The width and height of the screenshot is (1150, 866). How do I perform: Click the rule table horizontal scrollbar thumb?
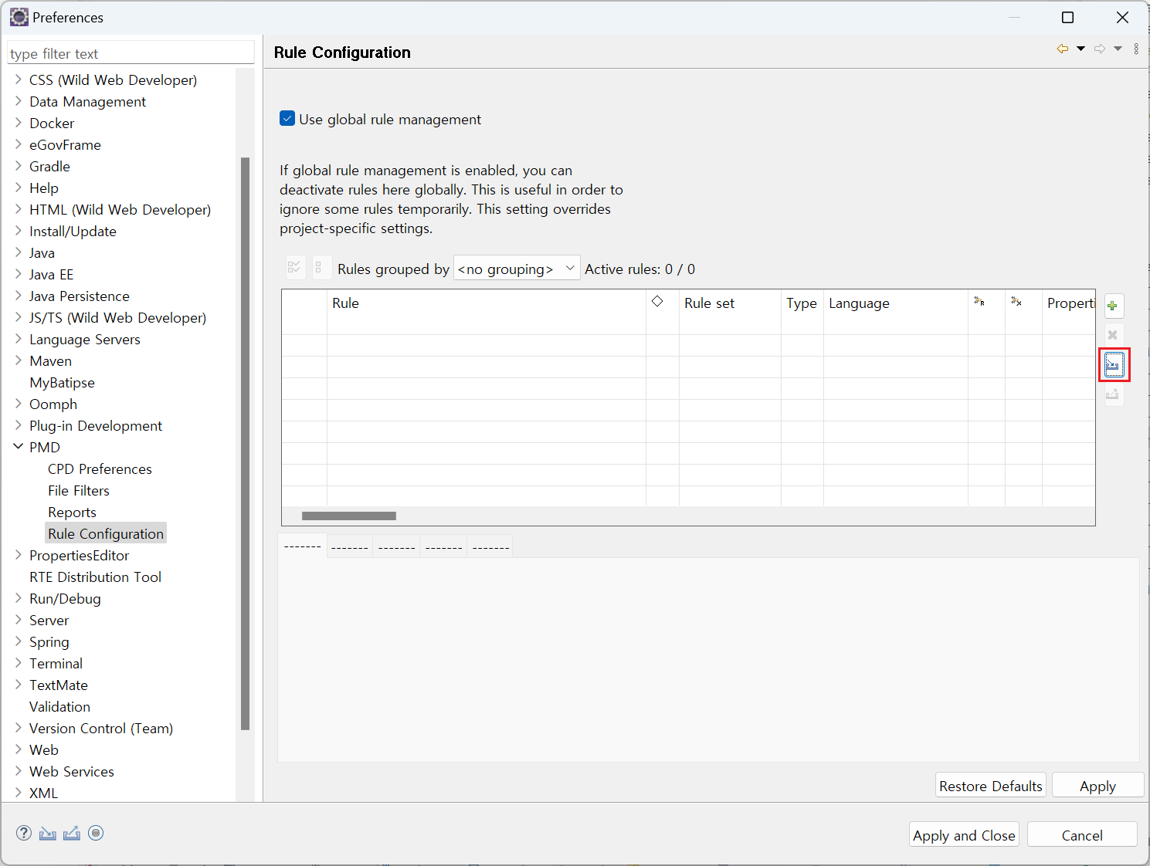(348, 516)
